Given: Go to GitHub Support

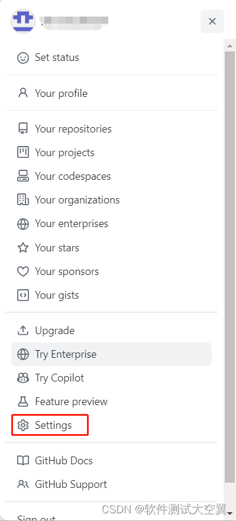Looking at the screenshot, I should click(x=111, y=484).
